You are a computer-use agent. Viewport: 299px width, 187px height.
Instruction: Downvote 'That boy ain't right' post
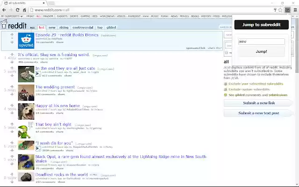[x=12, y=132]
